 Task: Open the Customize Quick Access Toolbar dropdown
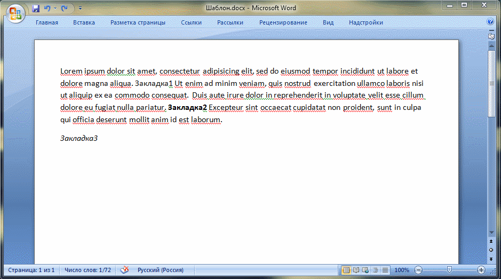[80, 9]
